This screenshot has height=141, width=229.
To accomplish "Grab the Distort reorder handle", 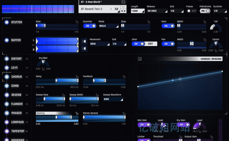I will click(x=27, y=59).
